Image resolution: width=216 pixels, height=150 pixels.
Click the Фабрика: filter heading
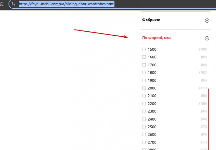coord(151,20)
